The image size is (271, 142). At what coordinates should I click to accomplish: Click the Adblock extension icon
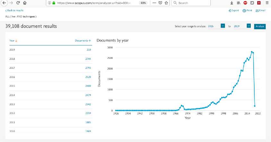246,3
